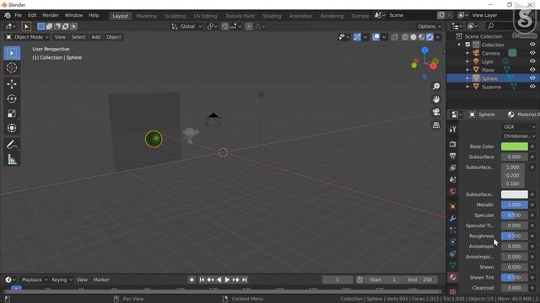
Task: Open Christensen subsurface method dropdown
Action: click(x=518, y=136)
